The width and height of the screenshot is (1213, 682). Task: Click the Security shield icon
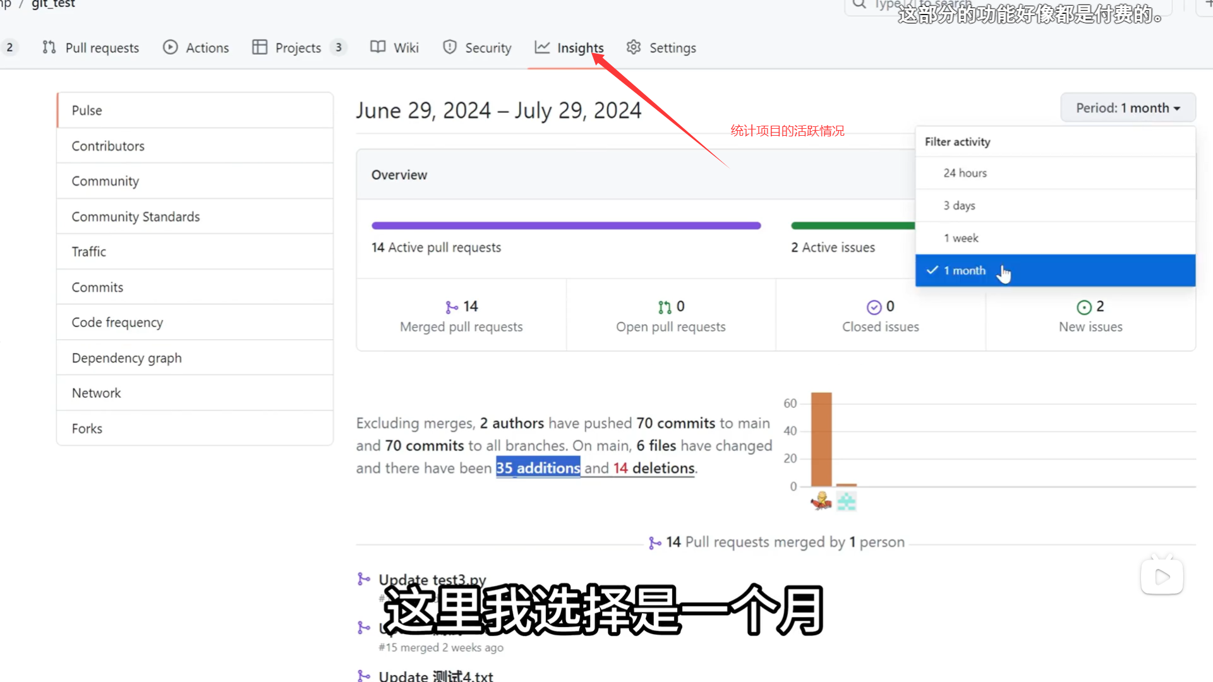(450, 47)
